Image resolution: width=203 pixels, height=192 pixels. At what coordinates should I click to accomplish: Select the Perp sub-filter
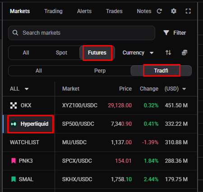(100, 71)
